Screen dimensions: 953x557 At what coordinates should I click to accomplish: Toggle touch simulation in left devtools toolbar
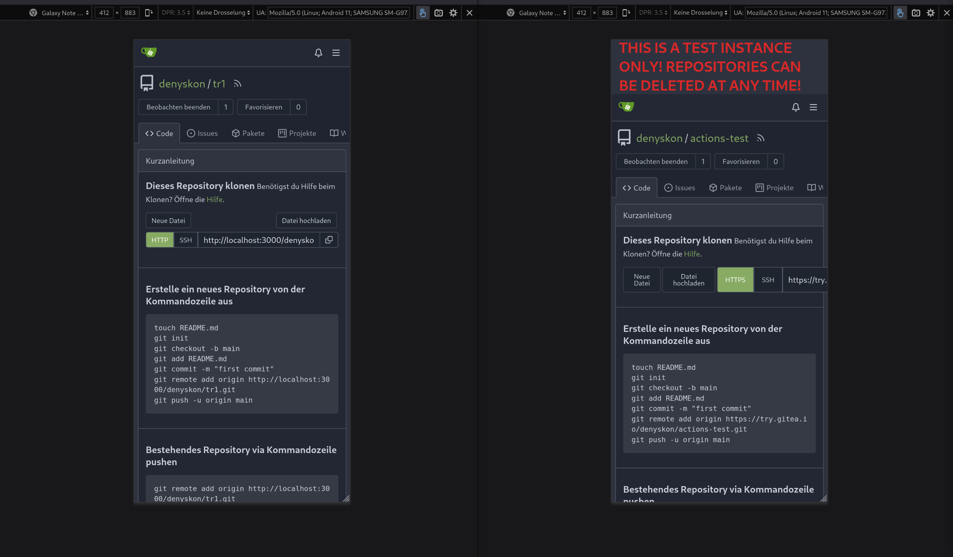coord(423,13)
